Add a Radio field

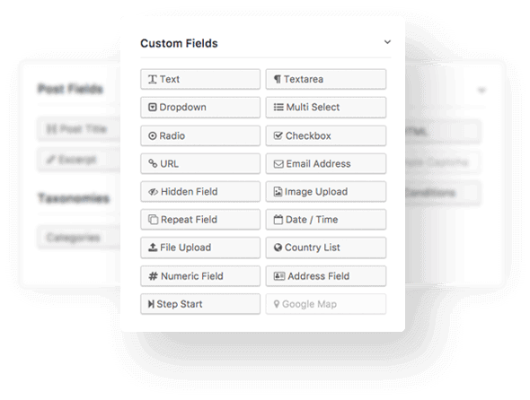coord(200,135)
